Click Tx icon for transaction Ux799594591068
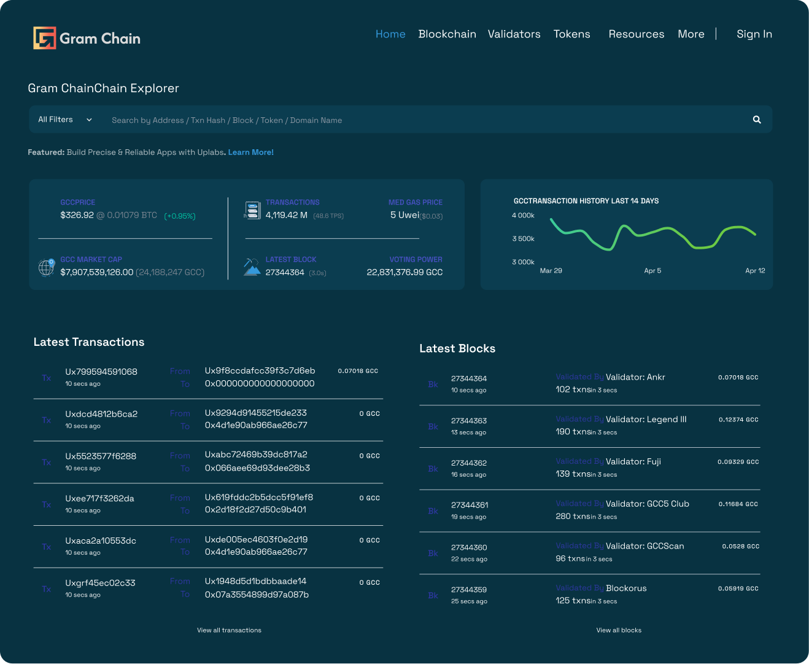The height and width of the screenshot is (664, 809). 47,378
